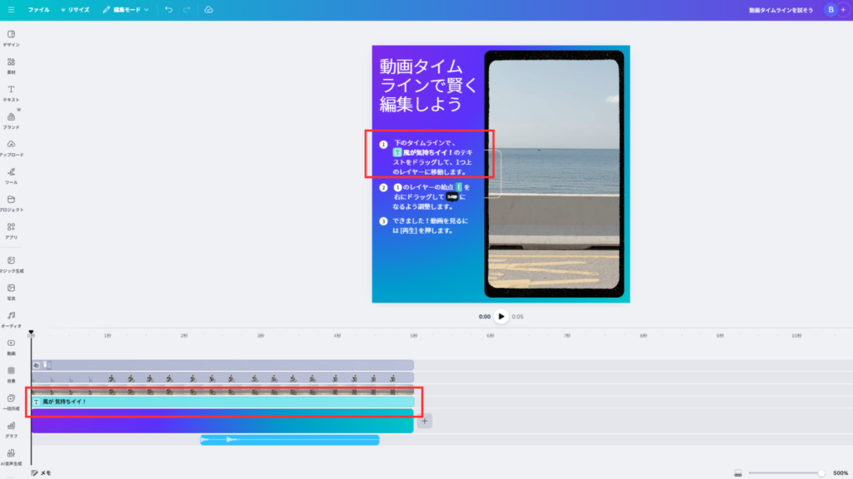Open the デザイン panel in sidebar
The height and width of the screenshot is (479, 853).
(12, 37)
